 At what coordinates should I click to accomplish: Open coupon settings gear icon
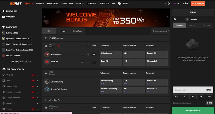pos(175,19)
